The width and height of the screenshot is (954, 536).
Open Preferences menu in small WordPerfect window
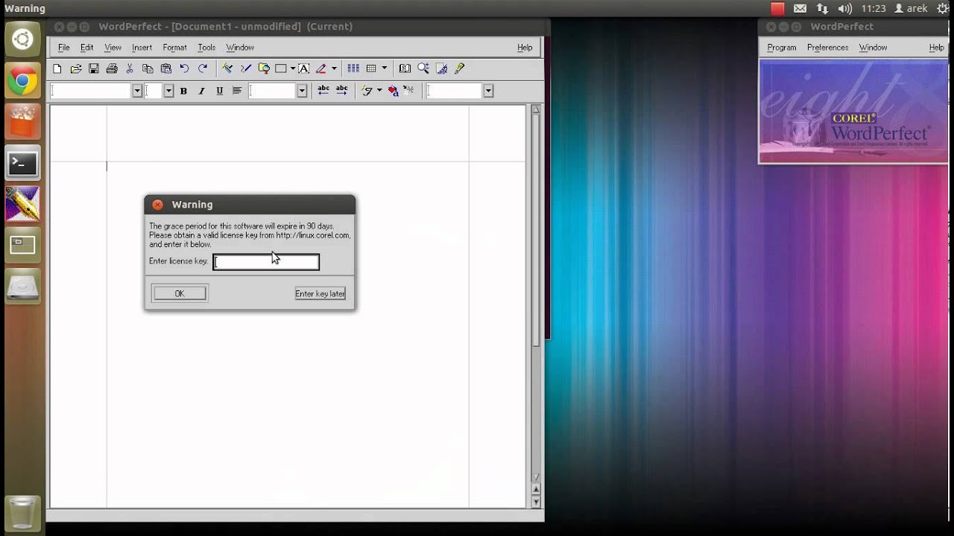tap(827, 48)
